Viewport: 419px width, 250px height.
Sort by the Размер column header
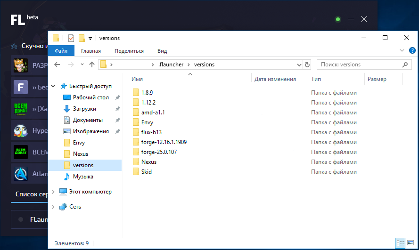tap(377, 79)
